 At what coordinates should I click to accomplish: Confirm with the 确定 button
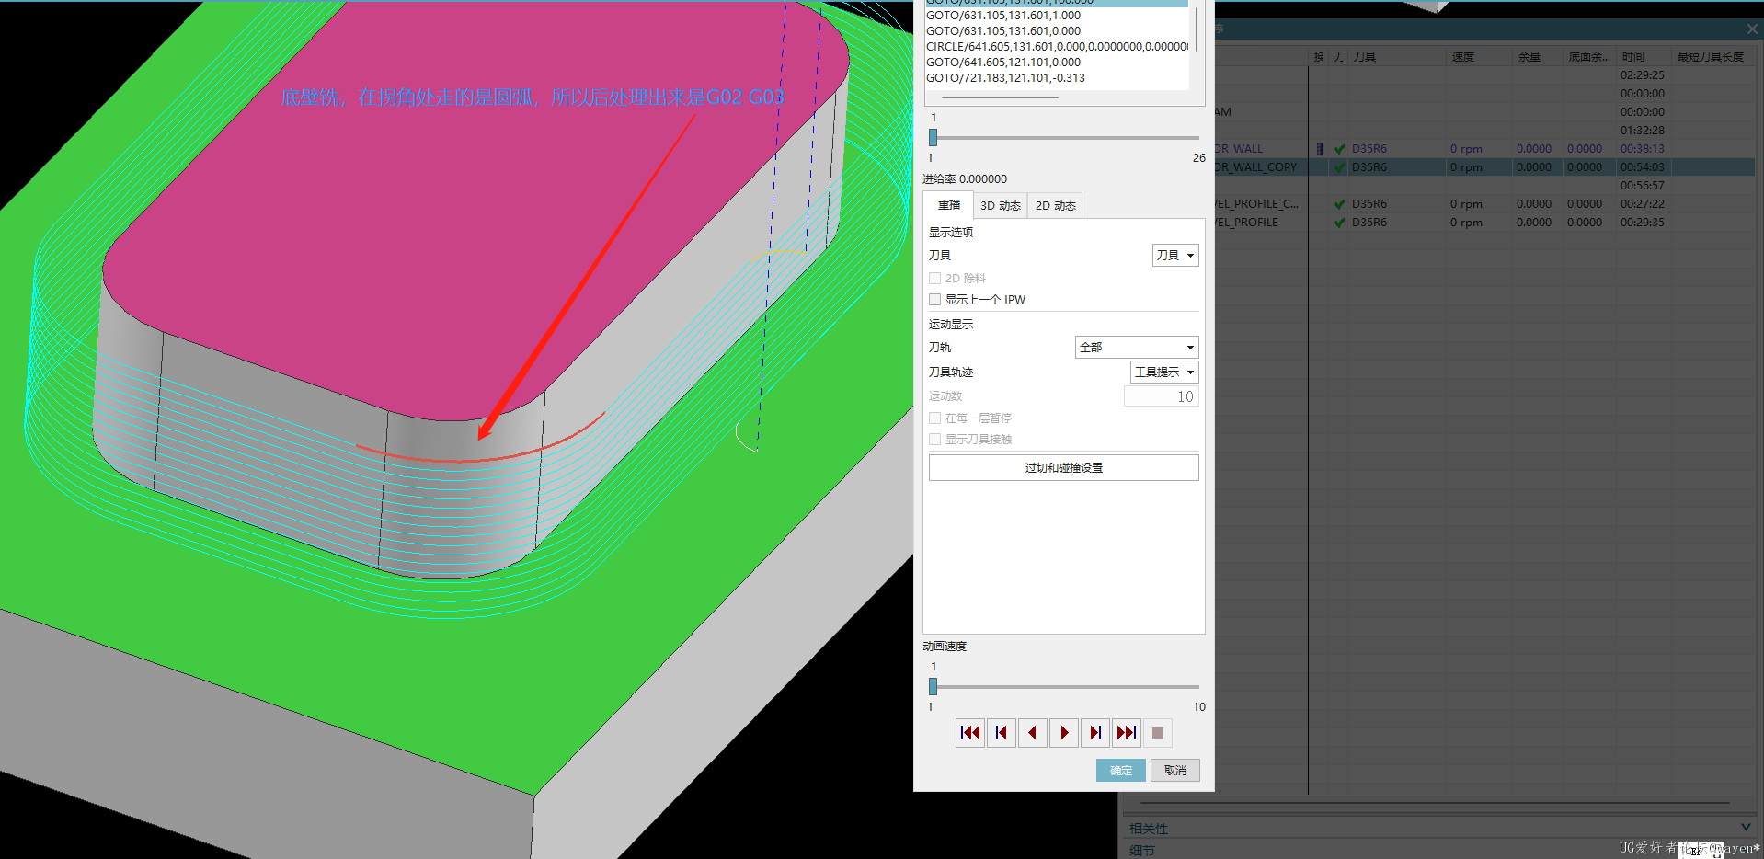[1121, 770]
